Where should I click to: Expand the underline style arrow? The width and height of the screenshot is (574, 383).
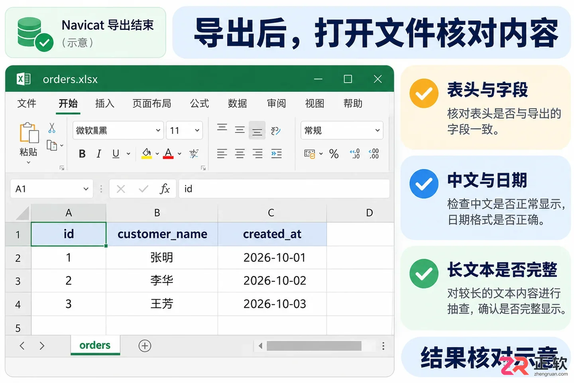pyautogui.click(x=128, y=154)
